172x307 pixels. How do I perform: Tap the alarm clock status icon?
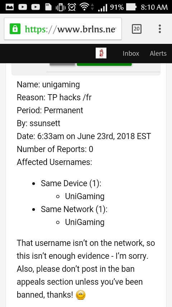click(x=72, y=7)
